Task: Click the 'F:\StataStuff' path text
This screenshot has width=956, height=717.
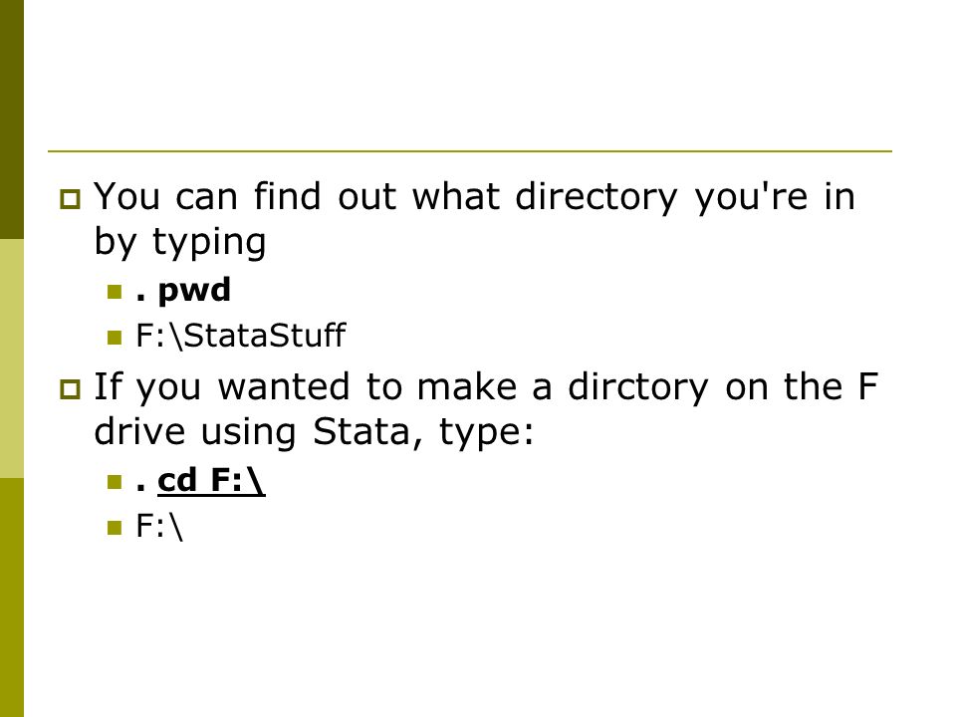Action: 241,336
